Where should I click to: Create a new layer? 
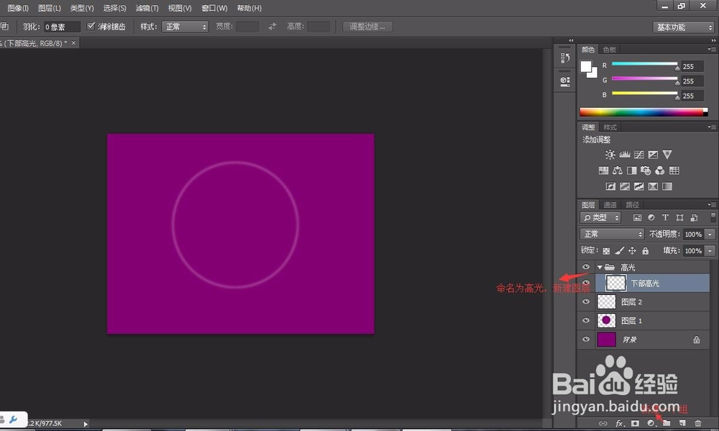[682, 423]
